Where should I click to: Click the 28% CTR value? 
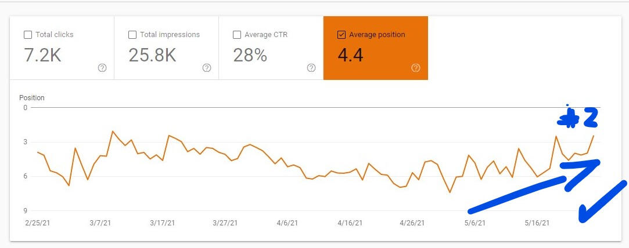click(x=250, y=55)
